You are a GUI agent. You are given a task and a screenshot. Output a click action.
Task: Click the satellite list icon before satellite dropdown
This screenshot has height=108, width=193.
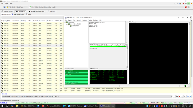[33, 7]
